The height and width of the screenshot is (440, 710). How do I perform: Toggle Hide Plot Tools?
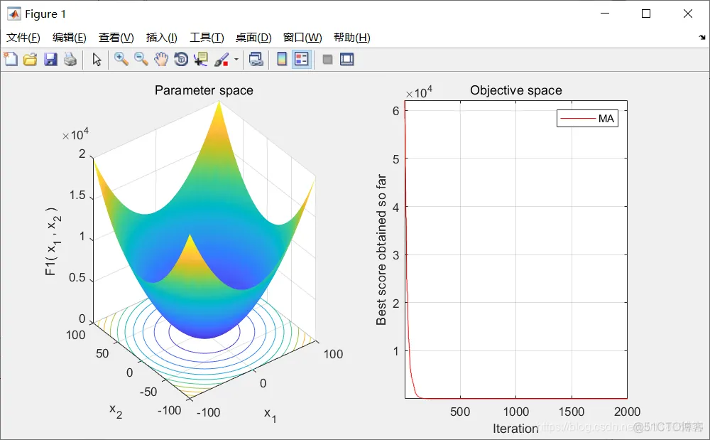(327, 59)
